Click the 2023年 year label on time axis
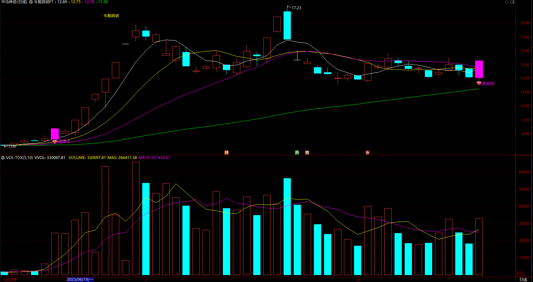 tap(10, 279)
